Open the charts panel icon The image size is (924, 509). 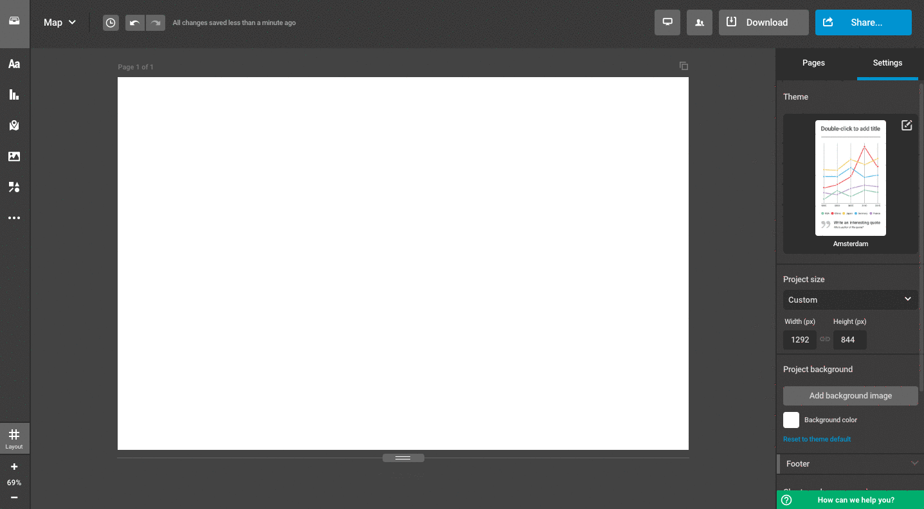[x=14, y=94]
